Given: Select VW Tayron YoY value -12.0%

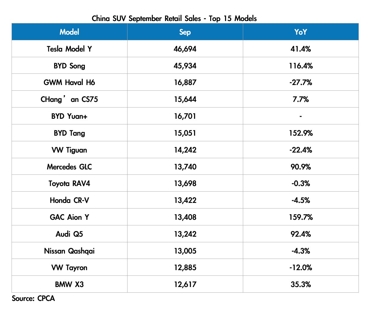Looking at the screenshot, I should click(x=301, y=267).
